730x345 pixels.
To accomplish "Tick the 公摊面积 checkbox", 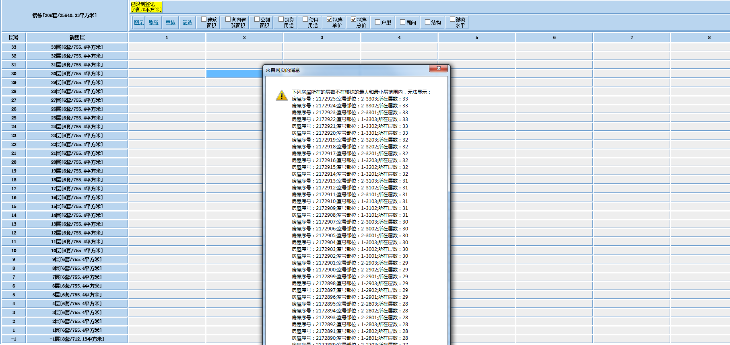I will tap(257, 19).
